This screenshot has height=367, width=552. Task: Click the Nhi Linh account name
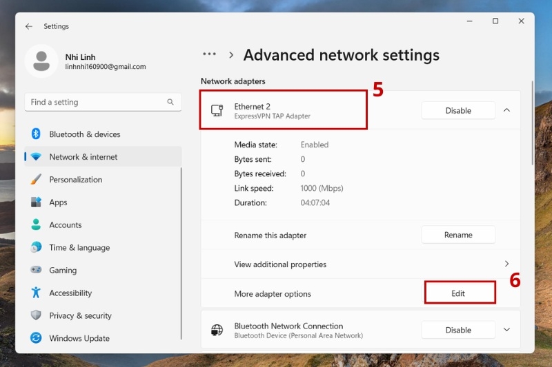(80, 57)
